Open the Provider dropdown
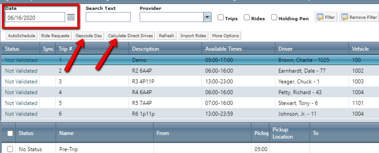The image size is (379, 153). [207, 17]
